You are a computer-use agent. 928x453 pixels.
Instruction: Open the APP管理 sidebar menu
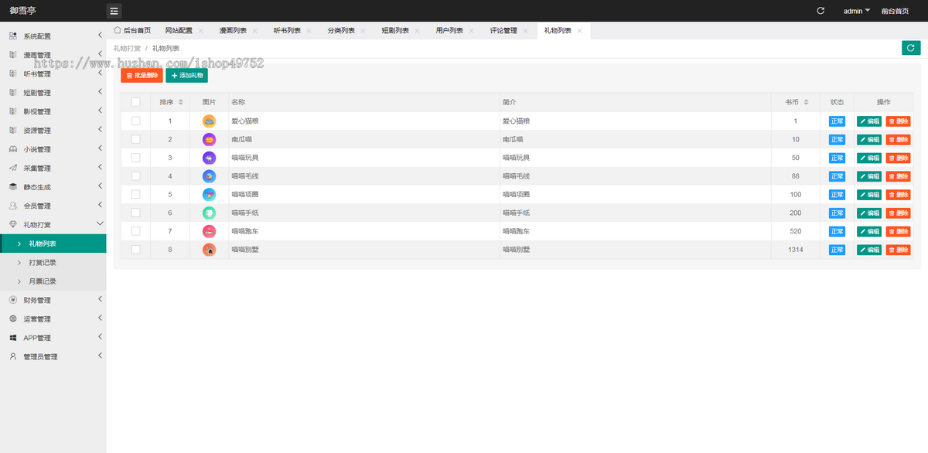53,338
